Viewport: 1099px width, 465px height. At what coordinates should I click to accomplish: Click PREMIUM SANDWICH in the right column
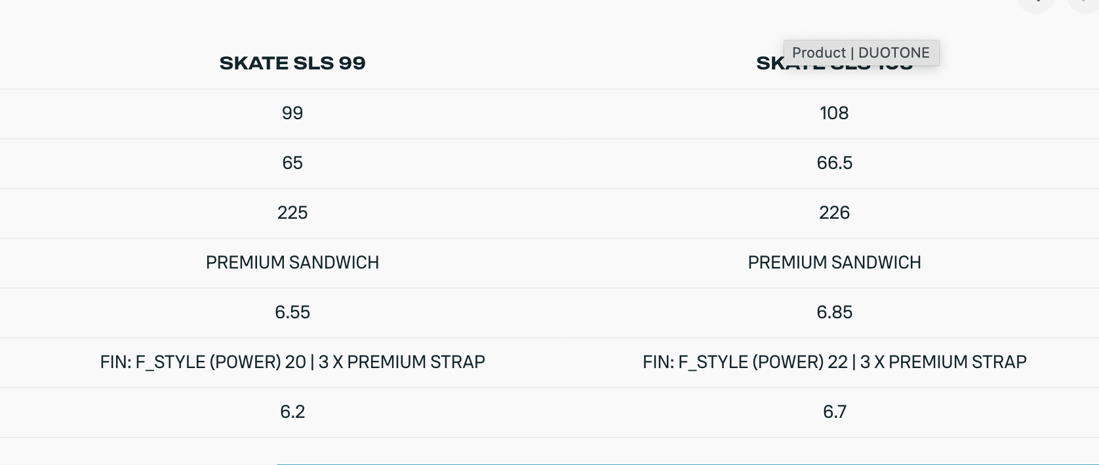point(834,263)
